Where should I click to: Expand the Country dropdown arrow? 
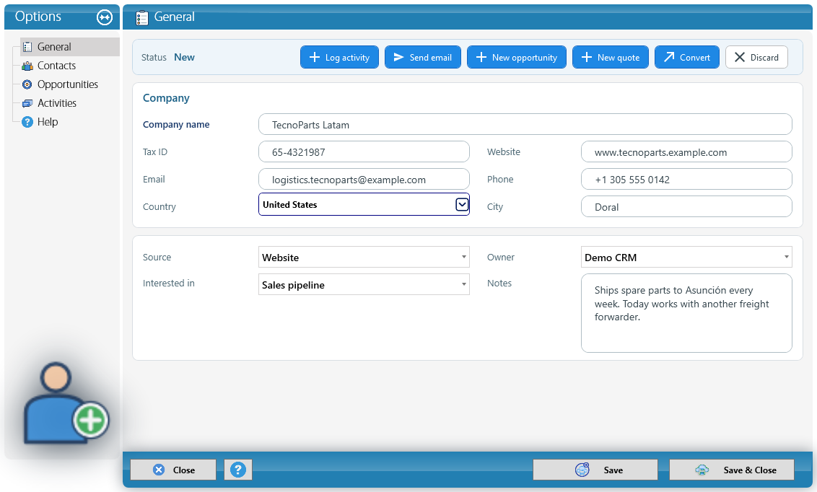[x=462, y=205]
